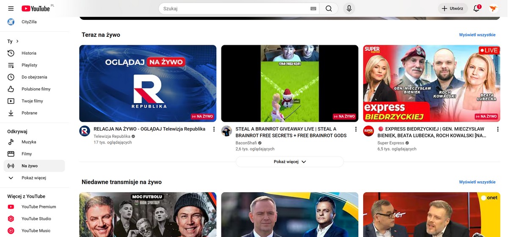508x237 pixels.
Task: Open the Super Express channel avatar
Action: click(369, 131)
